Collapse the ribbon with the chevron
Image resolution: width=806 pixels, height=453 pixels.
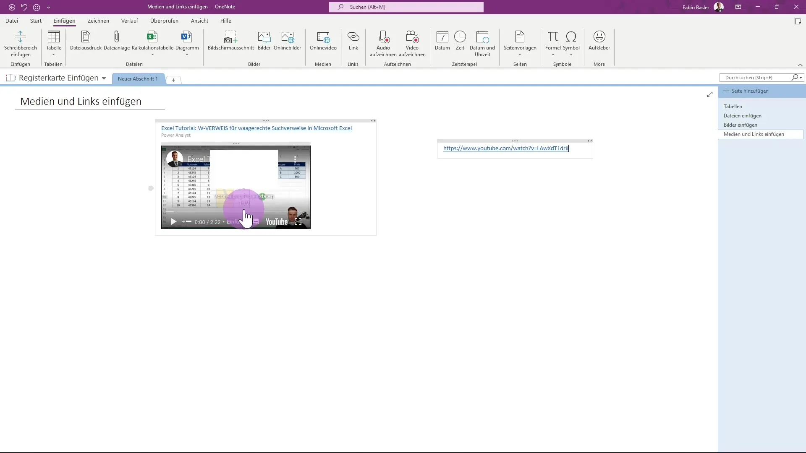pyautogui.click(x=800, y=65)
